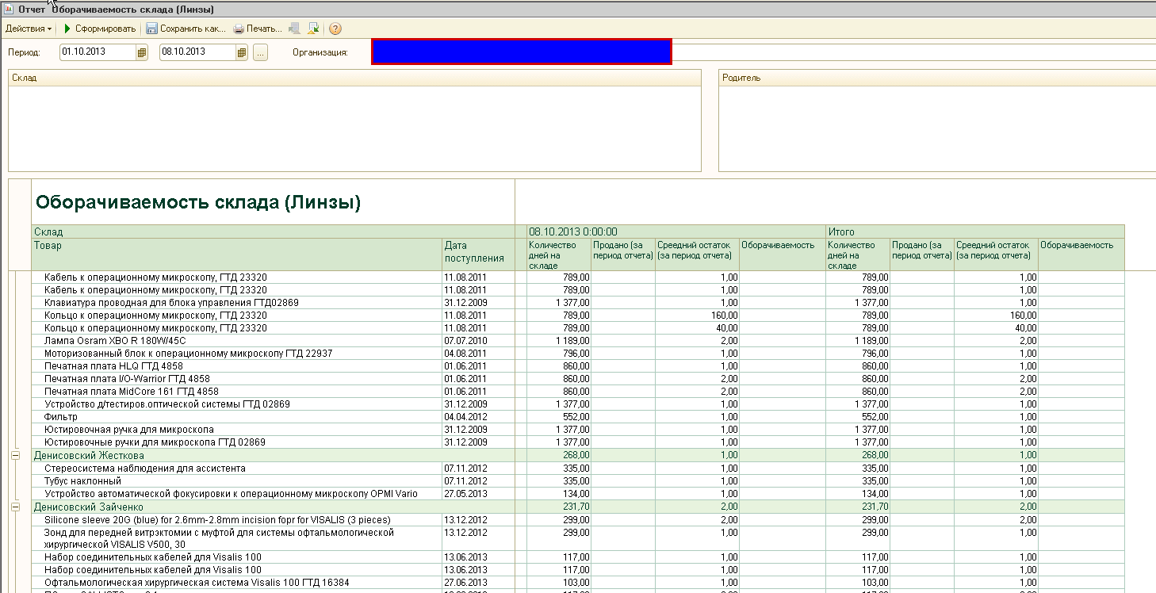
Task: Click the 08.10.2013 0:00:00 header cell
Action: pos(676,231)
